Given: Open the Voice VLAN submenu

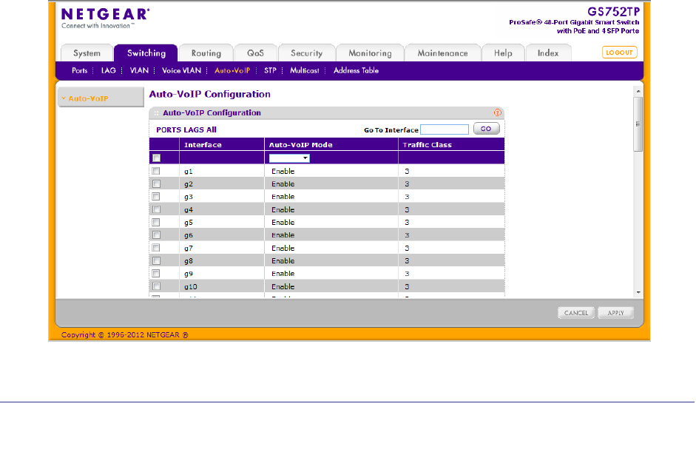Looking at the screenshot, I should (180, 70).
